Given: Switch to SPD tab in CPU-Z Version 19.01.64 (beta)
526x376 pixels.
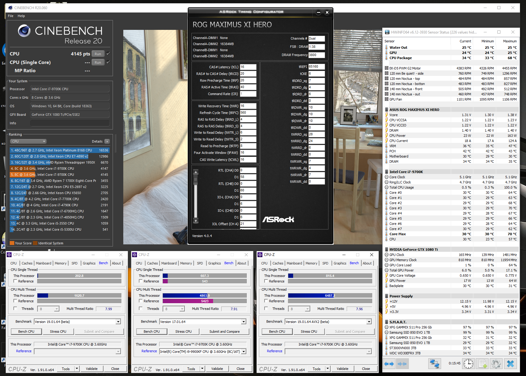Looking at the screenshot, I should (75, 263).
